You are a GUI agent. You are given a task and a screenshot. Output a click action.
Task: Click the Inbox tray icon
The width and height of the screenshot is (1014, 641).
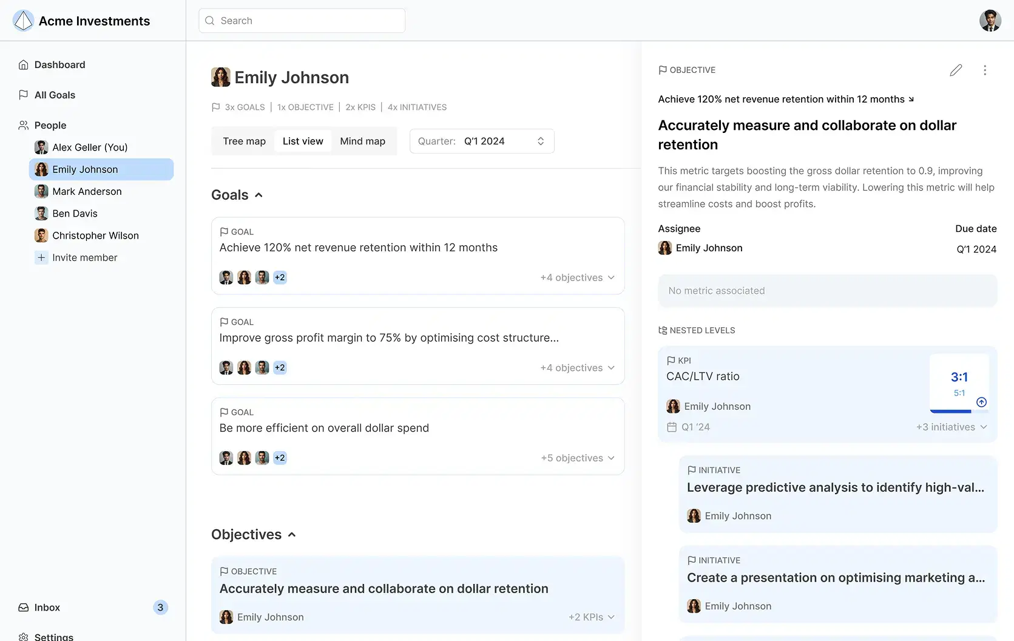click(x=24, y=608)
